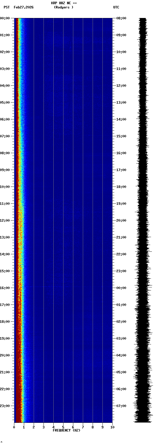Viewport: 155px width, 445px height.
Task: Select the UTC time label '09:00'
Action: (121, 35)
